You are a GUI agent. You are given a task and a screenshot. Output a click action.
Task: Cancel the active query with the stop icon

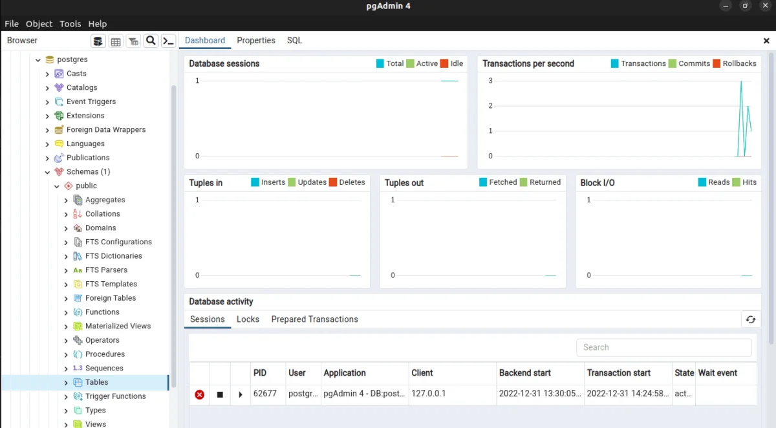coord(220,394)
